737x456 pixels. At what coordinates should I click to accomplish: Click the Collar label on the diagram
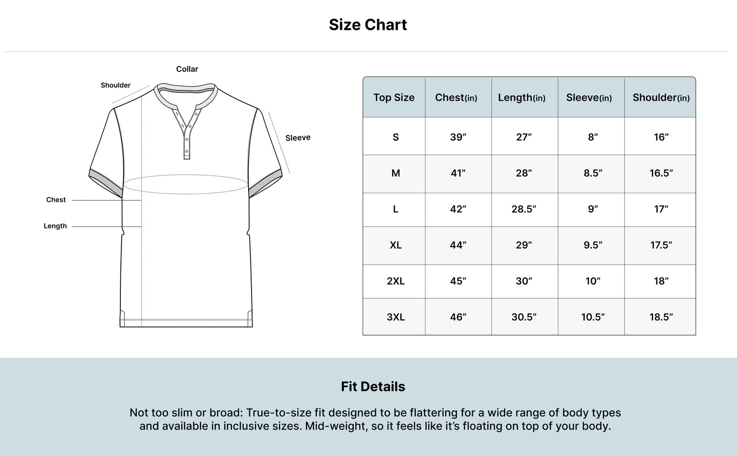point(187,69)
